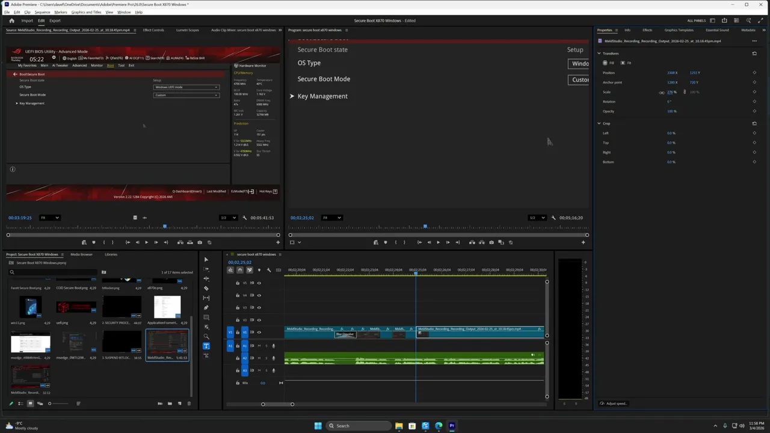Open the ALL PANELS workspace selector

coord(697,20)
